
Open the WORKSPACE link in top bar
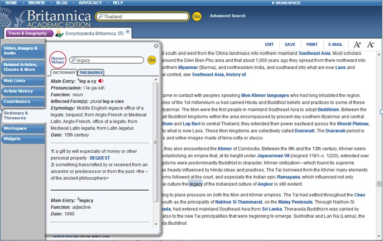286,3
